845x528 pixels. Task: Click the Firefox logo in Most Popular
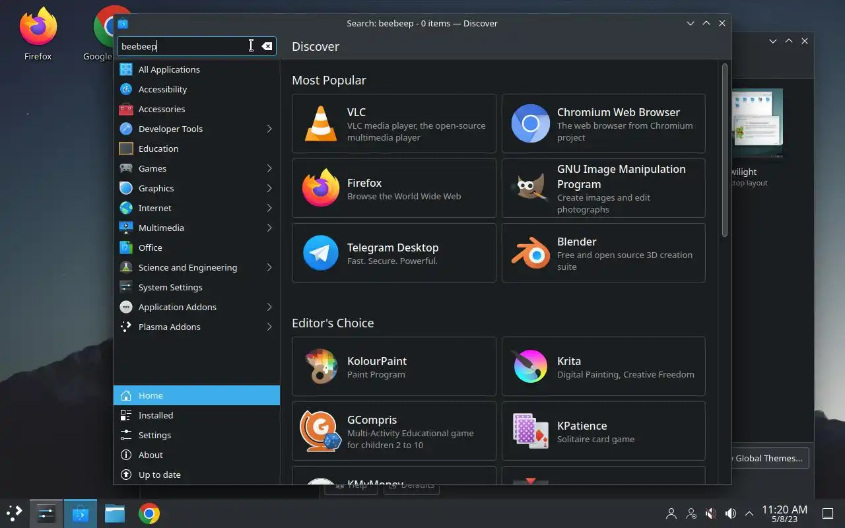pos(321,188)
